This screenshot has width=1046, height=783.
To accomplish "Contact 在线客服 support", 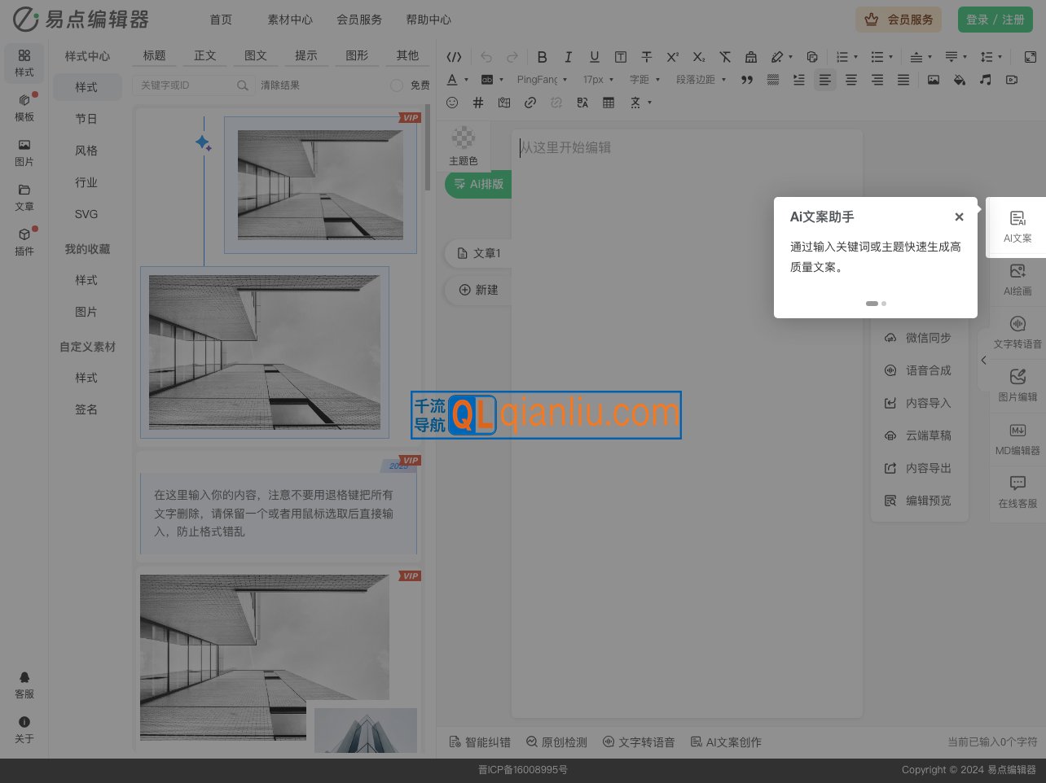I will (1017, 490).
